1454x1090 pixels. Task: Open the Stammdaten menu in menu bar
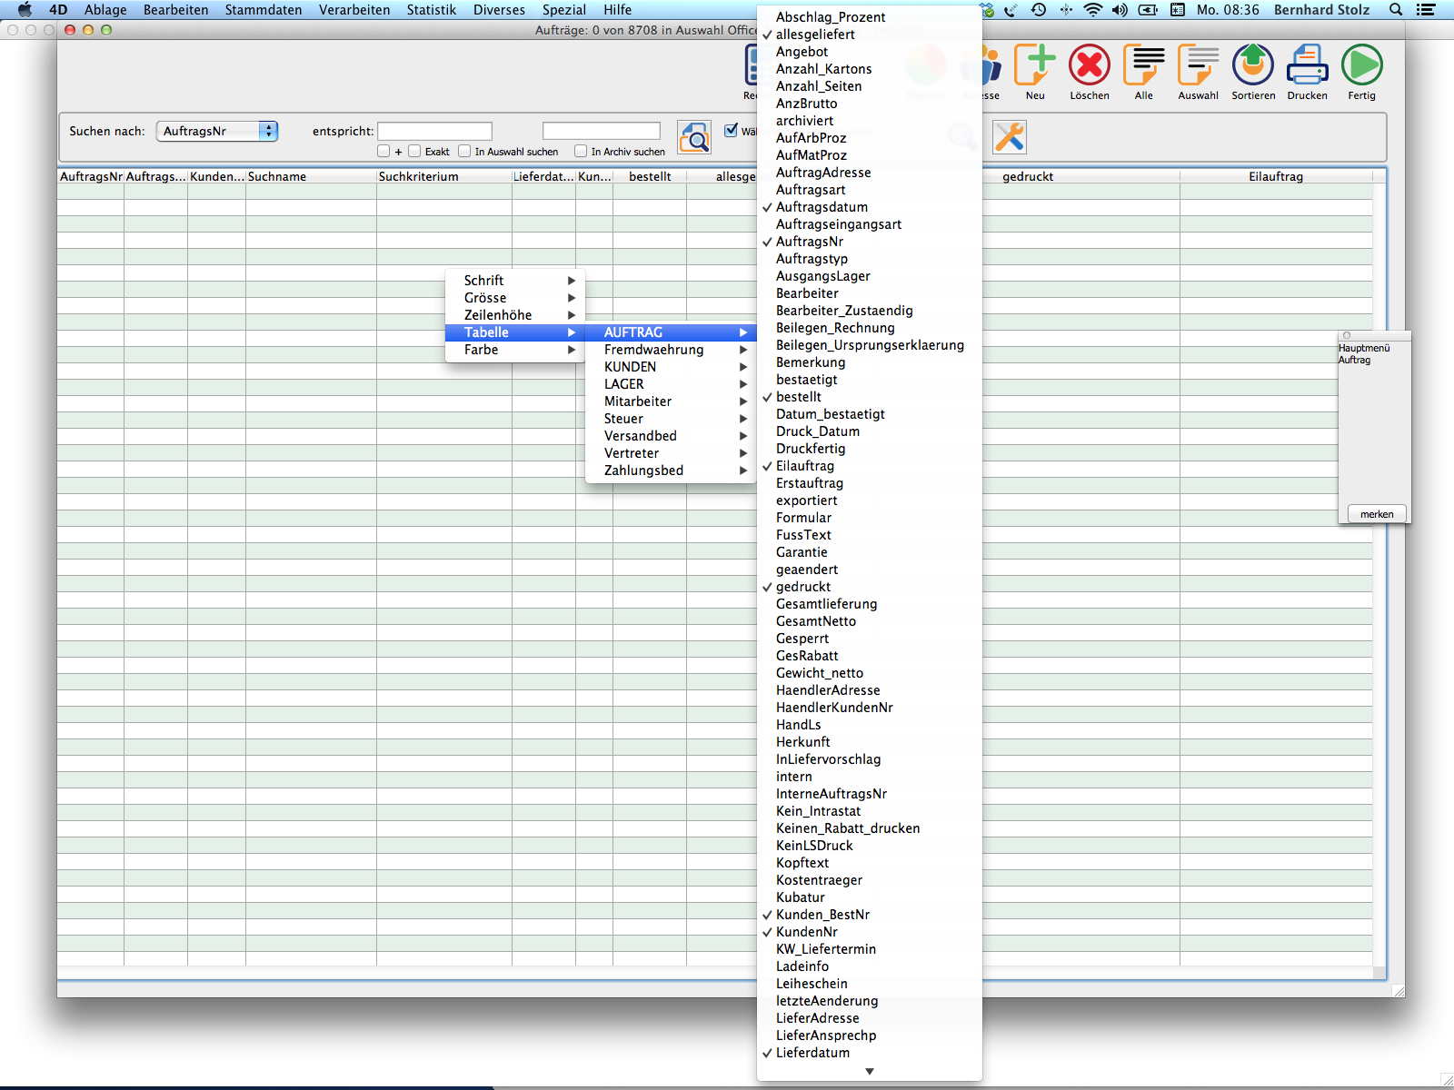click(x=263, y=10)
